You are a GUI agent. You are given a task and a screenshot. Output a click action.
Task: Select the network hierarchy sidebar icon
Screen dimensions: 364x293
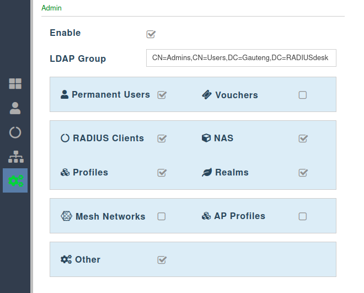15,157
